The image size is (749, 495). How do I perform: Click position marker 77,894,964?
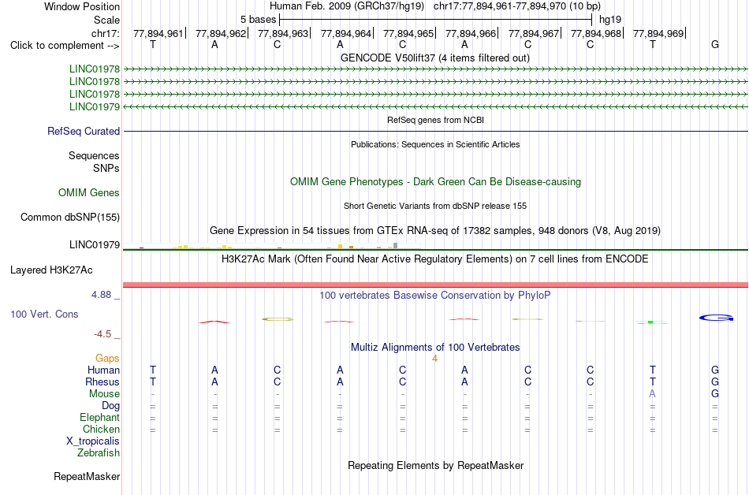click(x=346, y=33)
